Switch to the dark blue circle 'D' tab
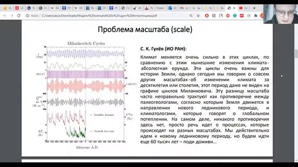The image size is (298, 167). coord(31,8)
